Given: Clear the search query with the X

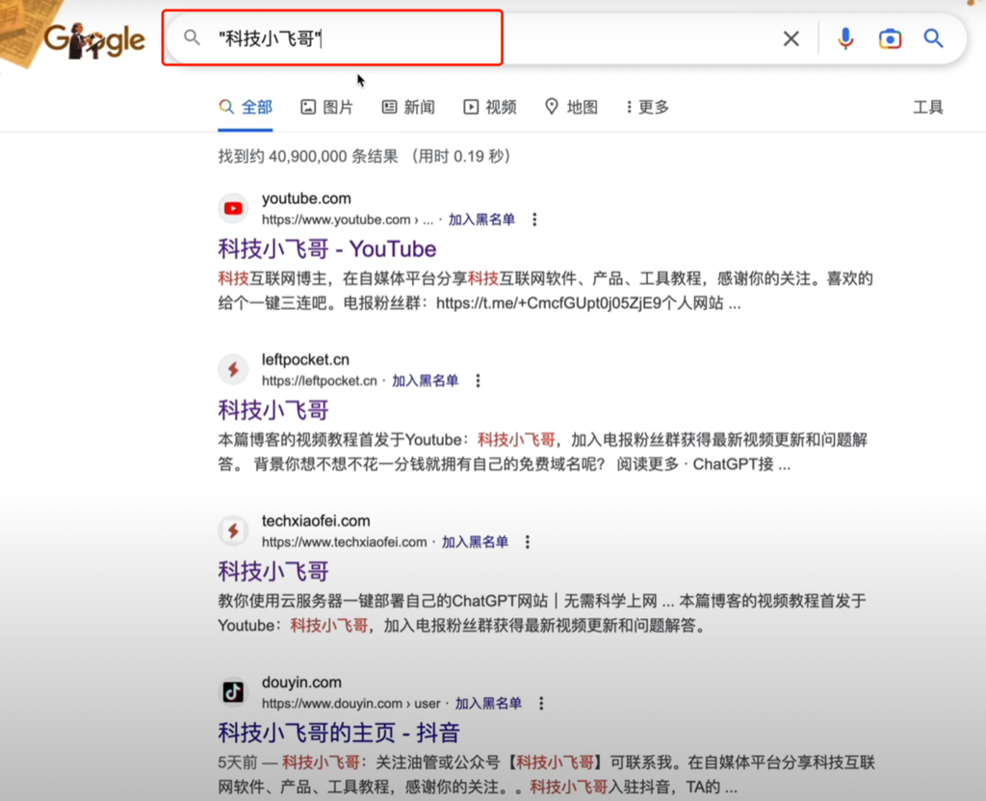Looking at the screenshot, I should 791,39.
